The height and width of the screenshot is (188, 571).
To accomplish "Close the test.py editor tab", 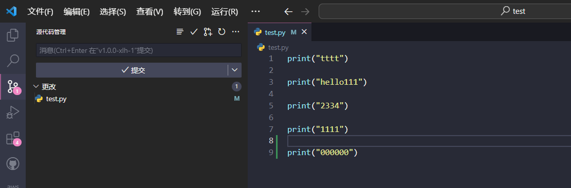I will [304, 32].
